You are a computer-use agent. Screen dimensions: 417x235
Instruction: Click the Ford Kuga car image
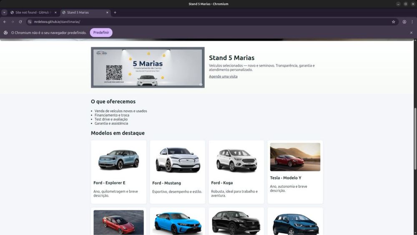click(x=236, y=159)
